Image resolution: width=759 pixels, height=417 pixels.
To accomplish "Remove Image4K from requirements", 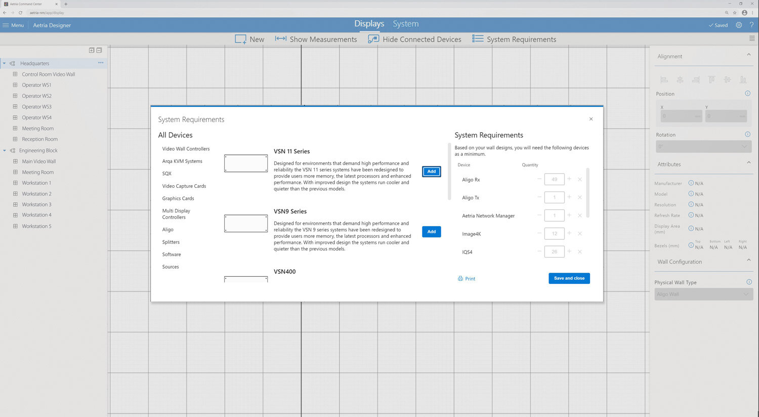I will tap(580, 234).
